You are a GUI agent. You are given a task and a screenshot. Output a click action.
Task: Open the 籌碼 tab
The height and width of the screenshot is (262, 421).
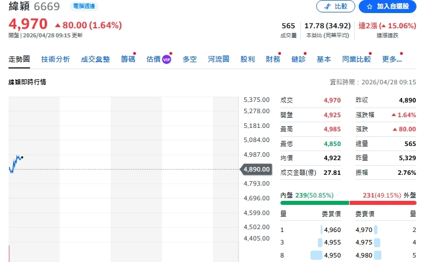[128, 59]
